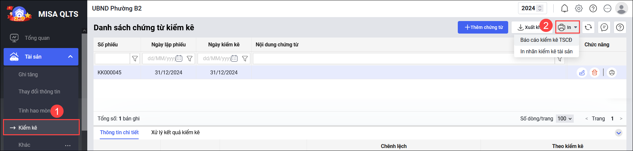Click the notification bell icon
Viewport: 633px width, 151px height.
[564, 8]
